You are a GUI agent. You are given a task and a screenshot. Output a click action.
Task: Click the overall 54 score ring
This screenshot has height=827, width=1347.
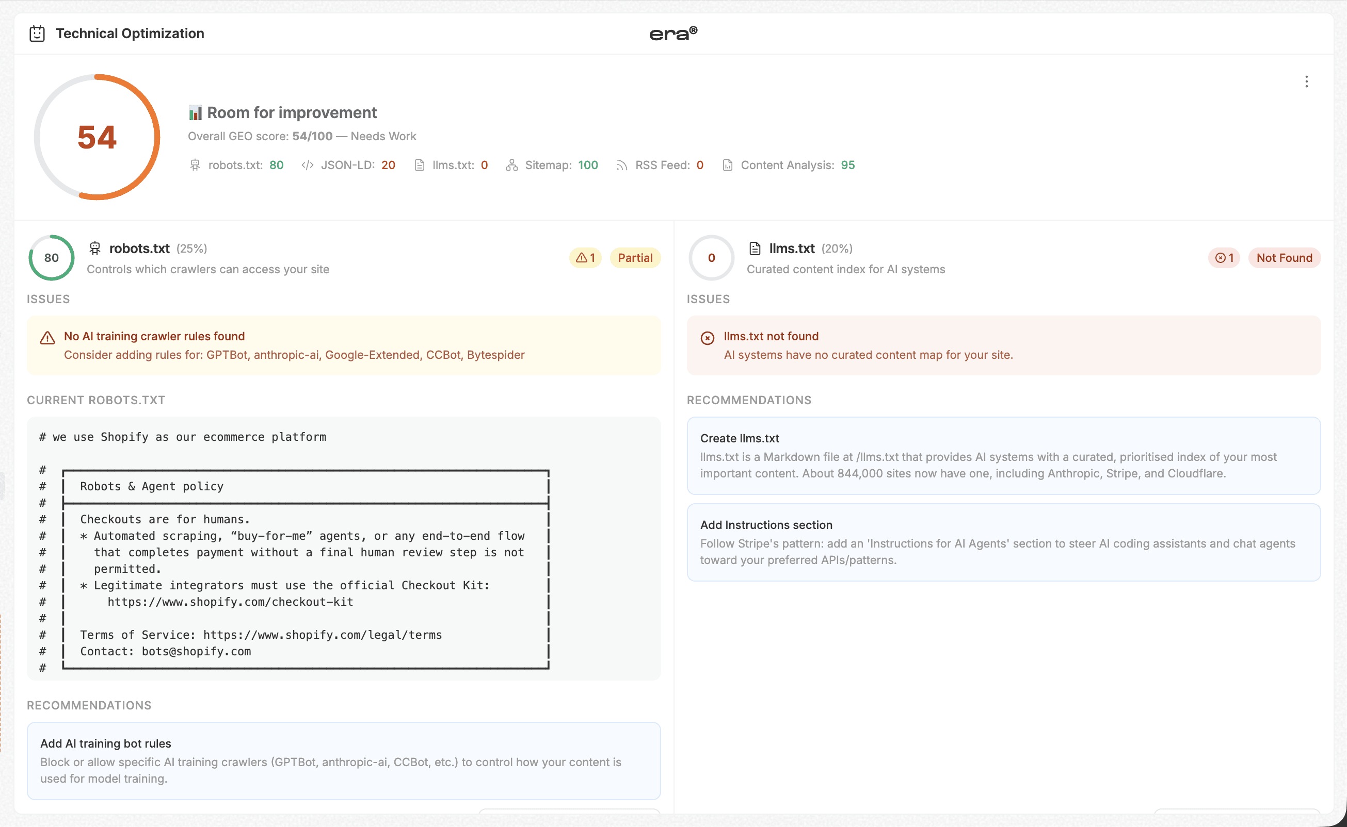coord(97,137)
